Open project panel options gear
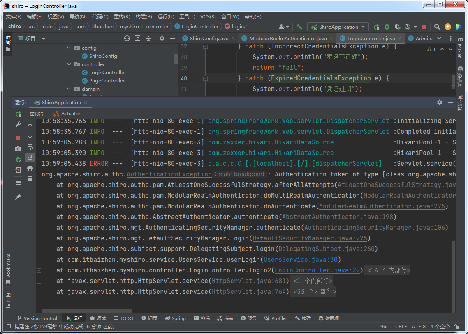468x334 pixels. pyautogui.click(x=162, y=38)
